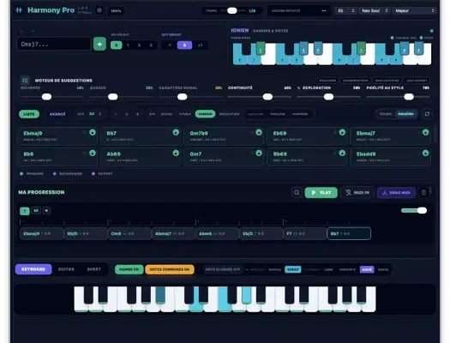Screen dimensions: 450x343
Task: Switch to Avancé view
Action: (x=57, y=114)
